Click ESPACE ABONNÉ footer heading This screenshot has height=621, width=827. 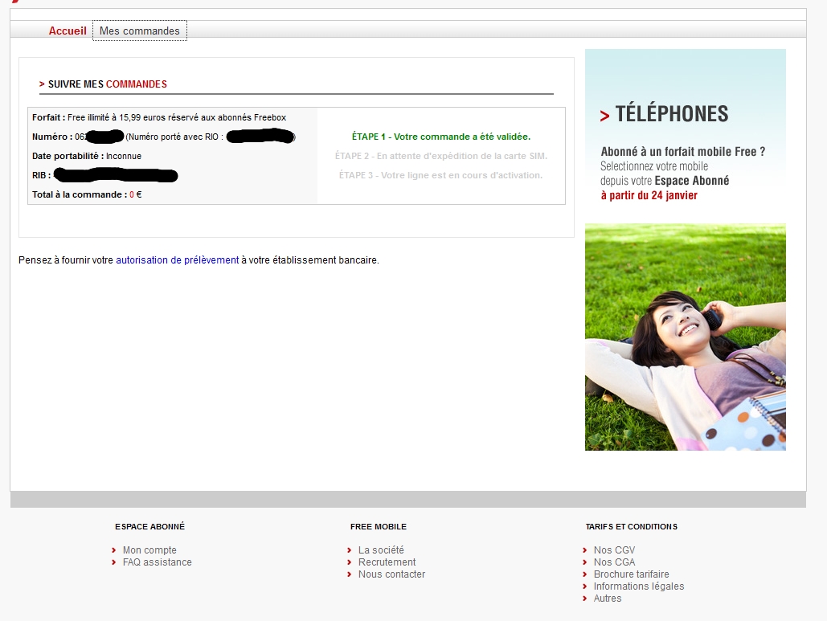tap(149, 527)
